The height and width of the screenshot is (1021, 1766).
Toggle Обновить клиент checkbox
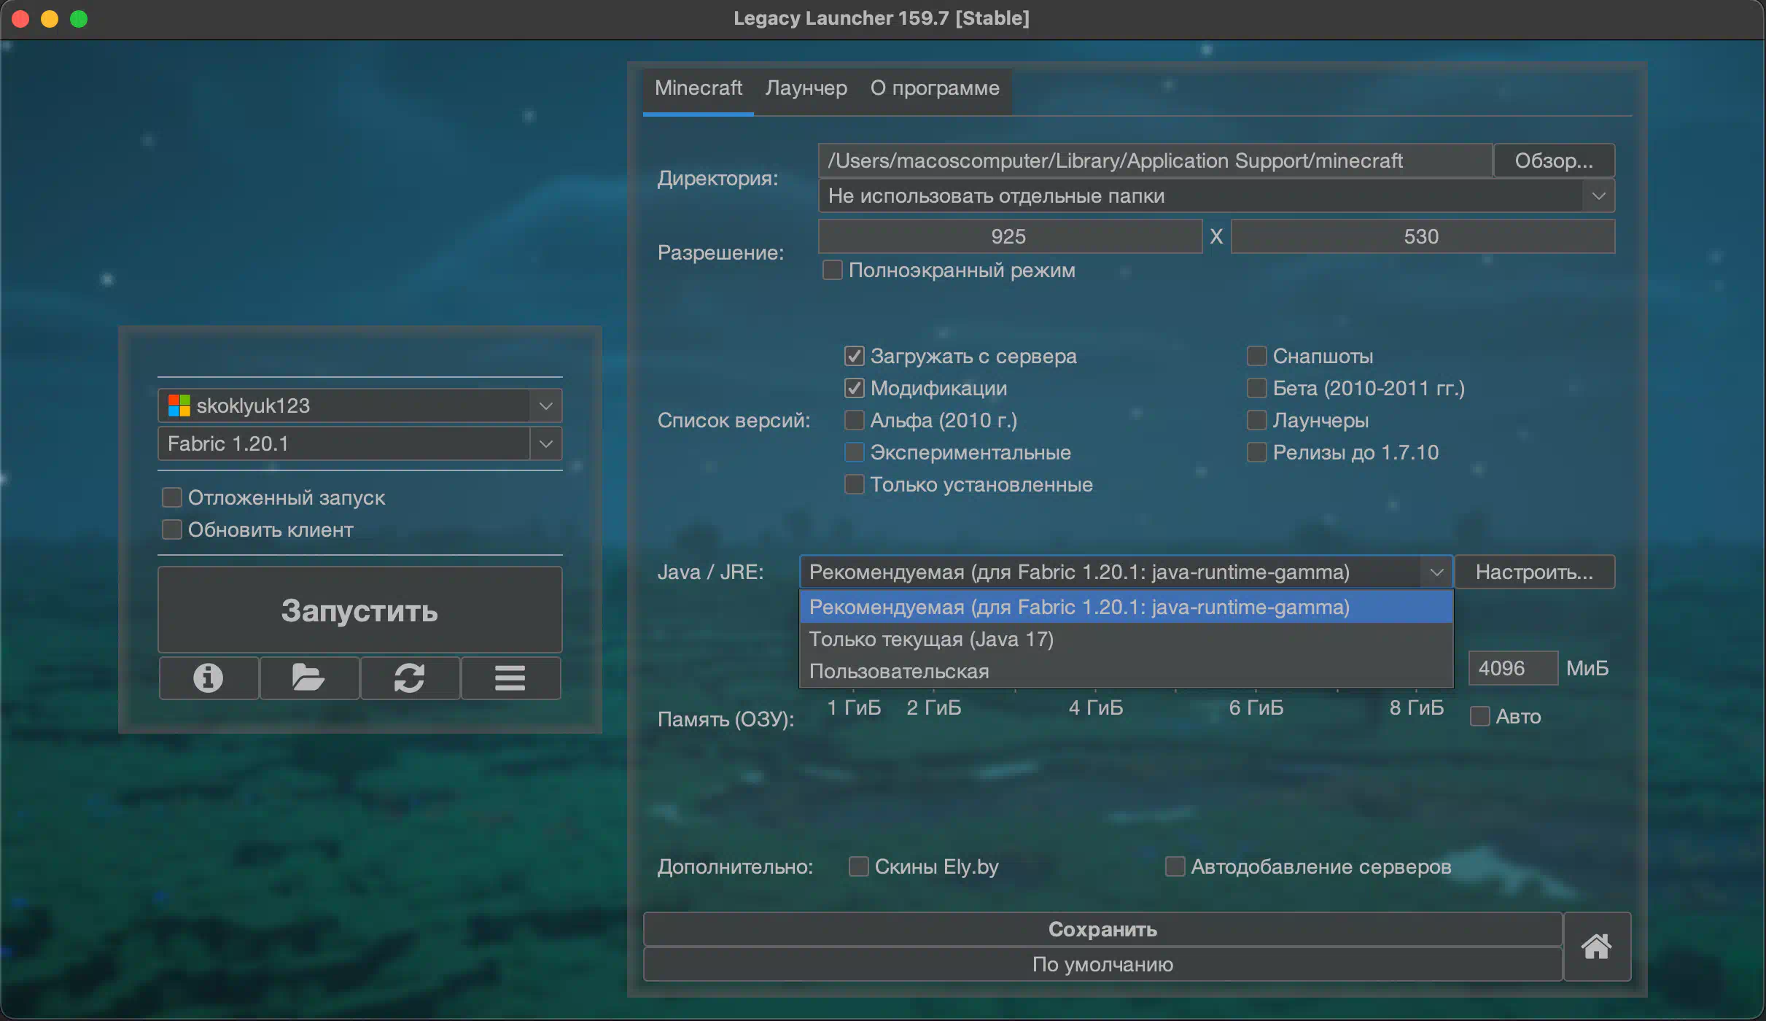(x=171, y=529)
